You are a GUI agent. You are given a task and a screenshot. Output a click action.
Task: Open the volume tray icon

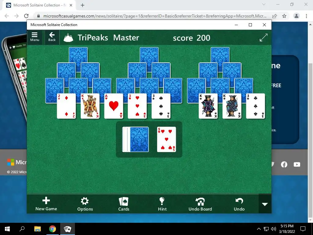274,229
